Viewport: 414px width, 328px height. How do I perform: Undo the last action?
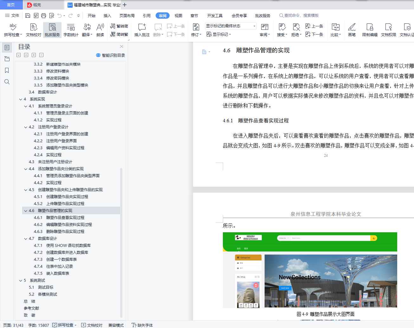click(60, 16)
